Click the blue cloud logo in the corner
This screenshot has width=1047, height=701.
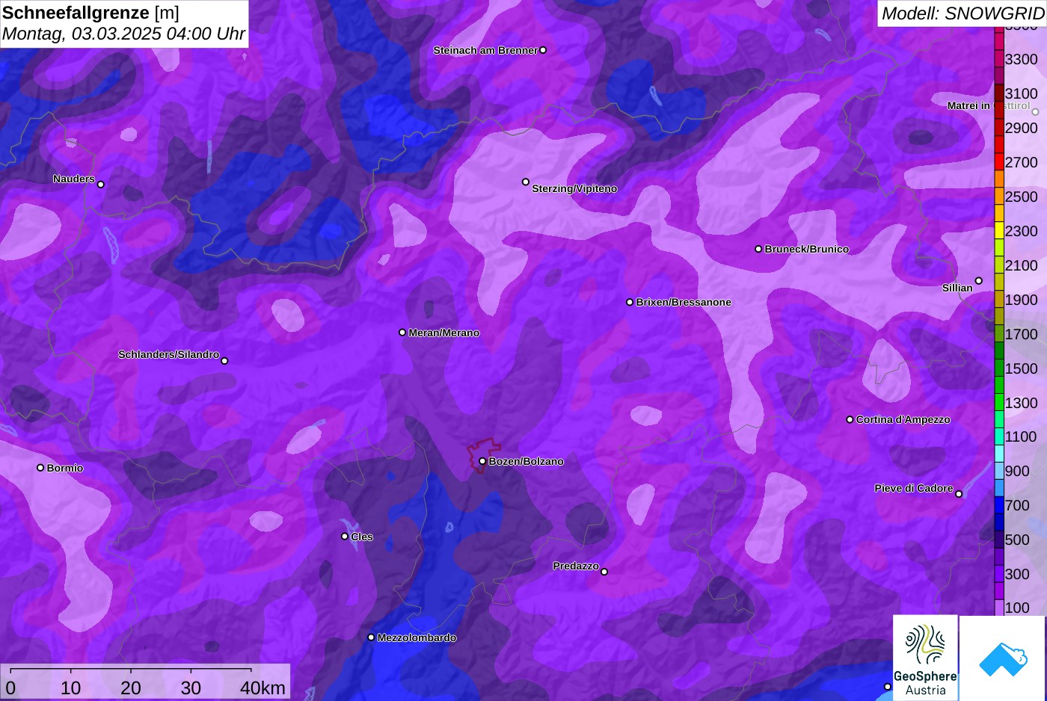click(x=1002, y=658)
